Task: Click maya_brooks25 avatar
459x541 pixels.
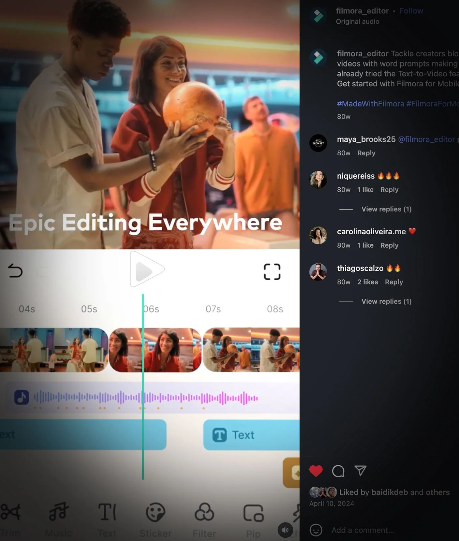Action: click(318, 143)
